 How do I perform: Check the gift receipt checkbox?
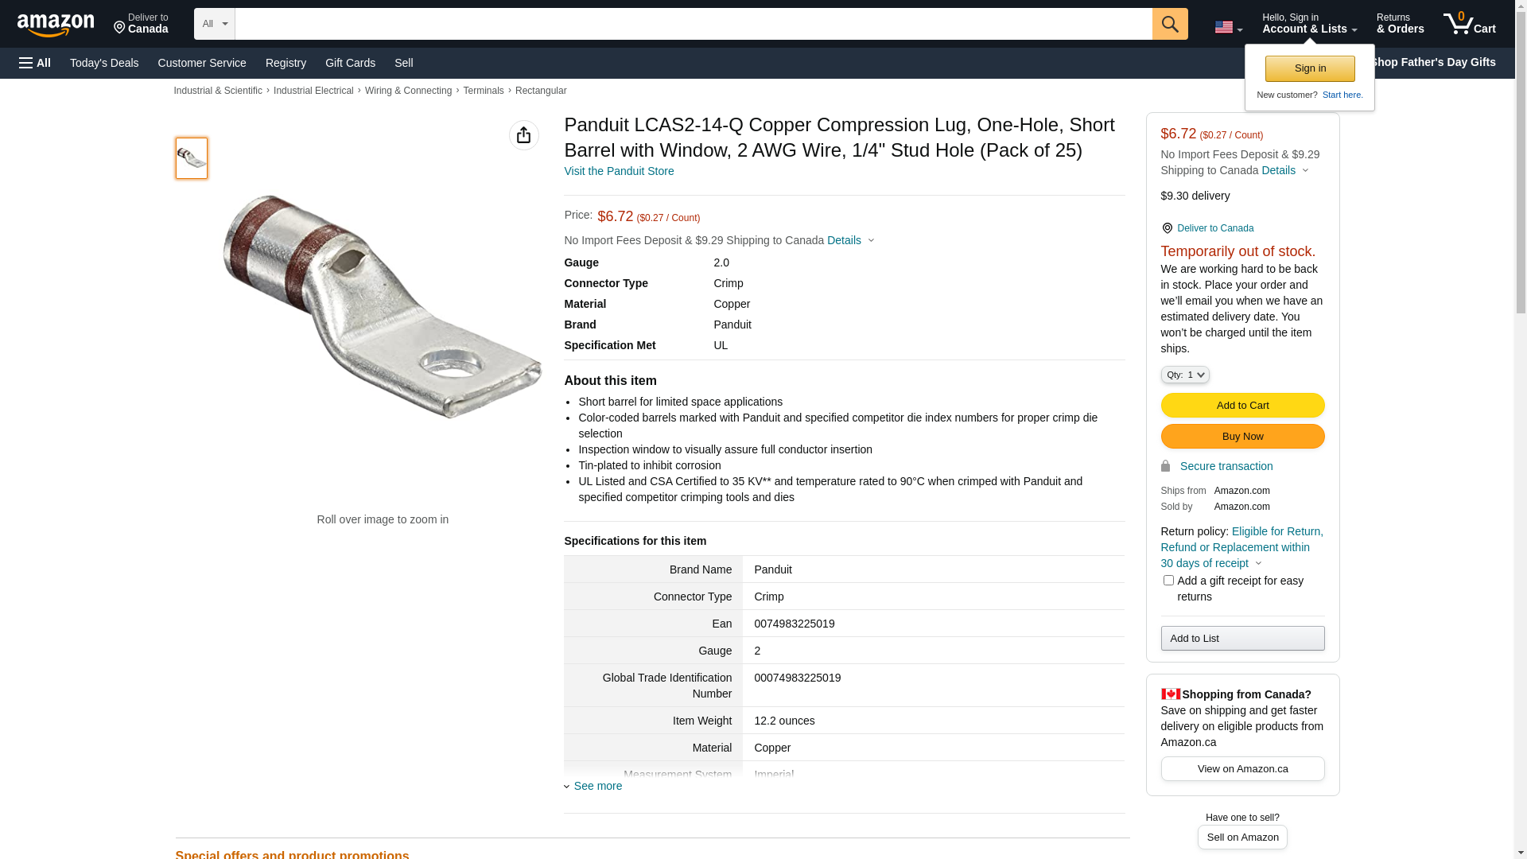pos(1168,581)
